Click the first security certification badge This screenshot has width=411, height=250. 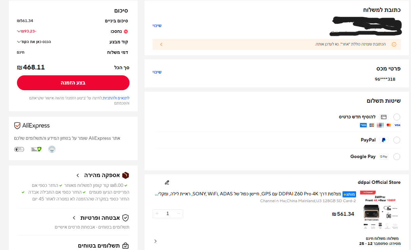tap(19, 149)
